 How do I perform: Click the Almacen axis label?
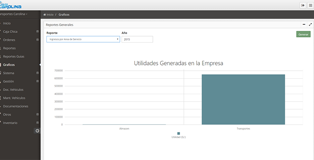tap(124, 129)
